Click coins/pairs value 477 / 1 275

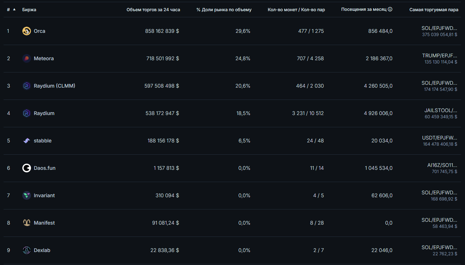click(311, 31)
